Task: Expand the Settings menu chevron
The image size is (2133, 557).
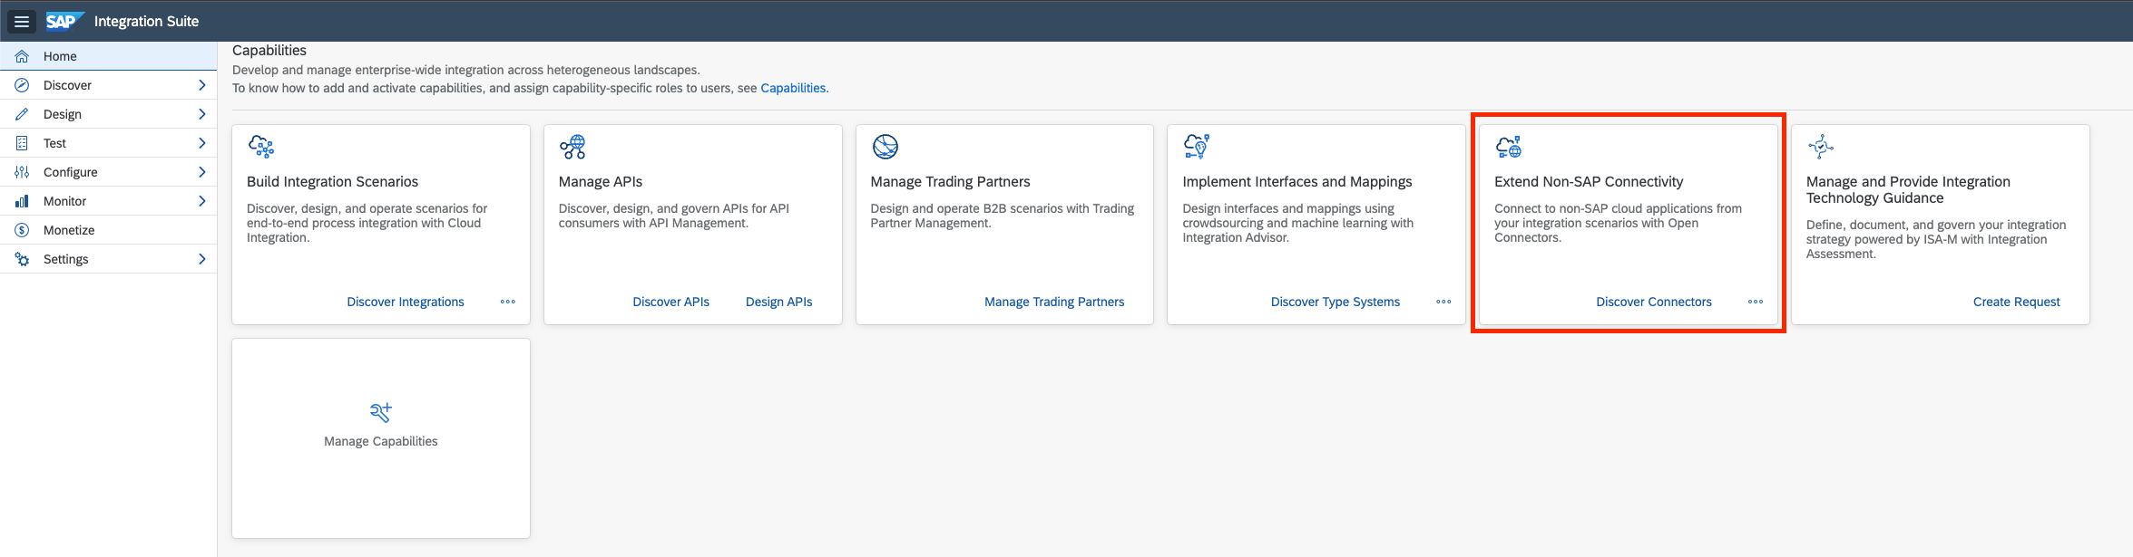Action: [x=201, y=259]
